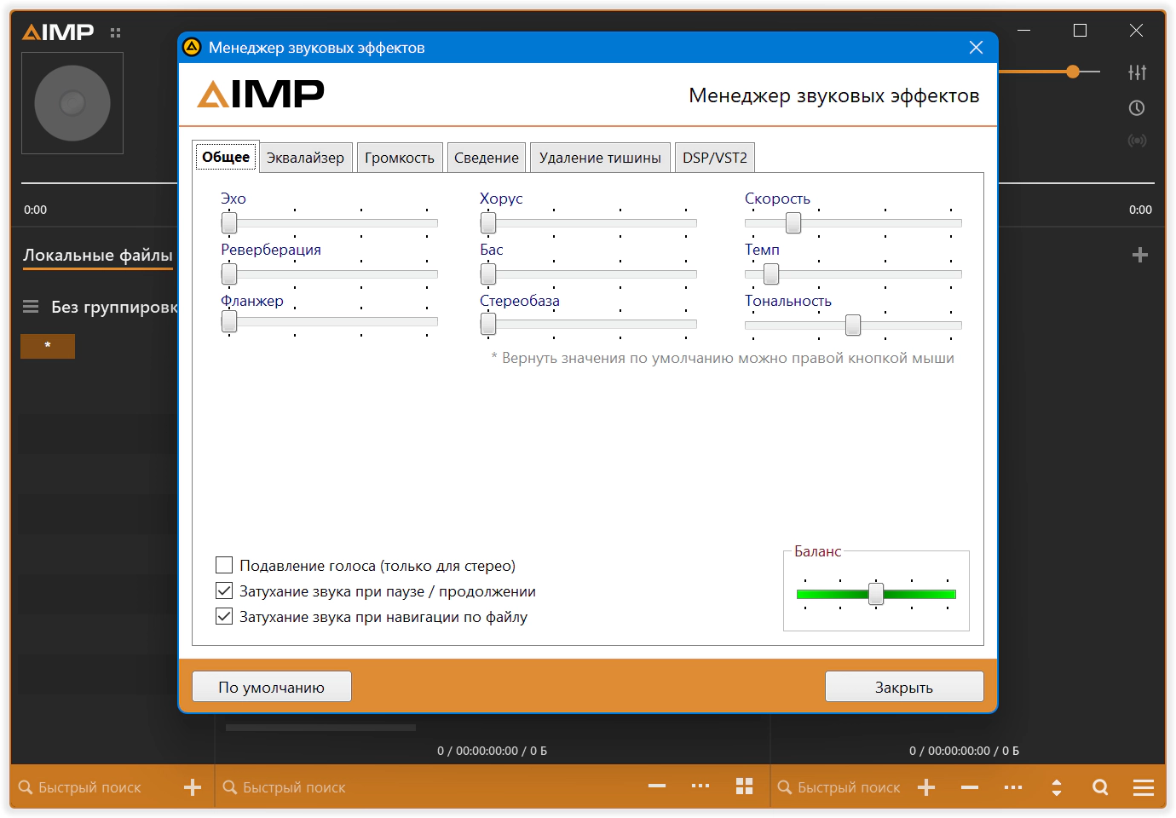
Task: Click the Менеджер звуковых эффектов dialog title icon
Action: tap(193, 47)
